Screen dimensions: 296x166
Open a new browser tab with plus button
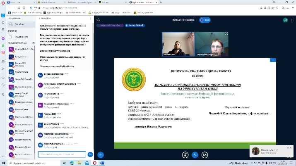point(161,2)
